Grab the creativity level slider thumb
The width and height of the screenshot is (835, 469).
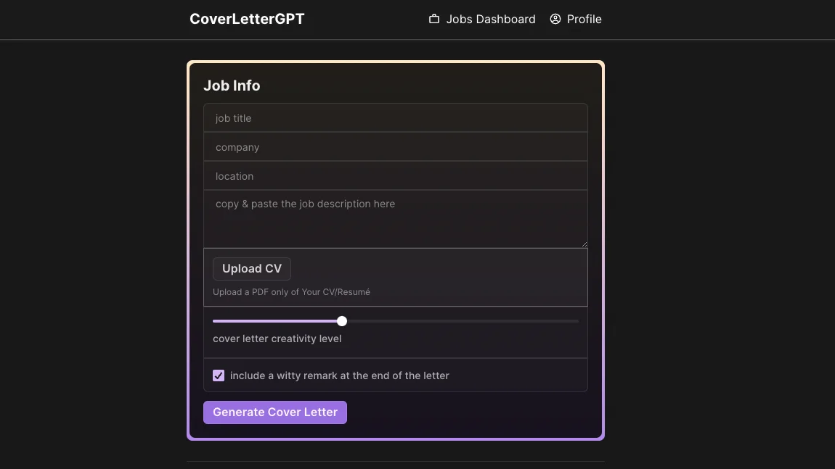point(341,321)
